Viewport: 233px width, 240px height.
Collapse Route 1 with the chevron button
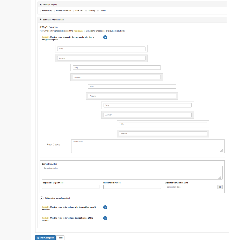[x=105, y=37]
